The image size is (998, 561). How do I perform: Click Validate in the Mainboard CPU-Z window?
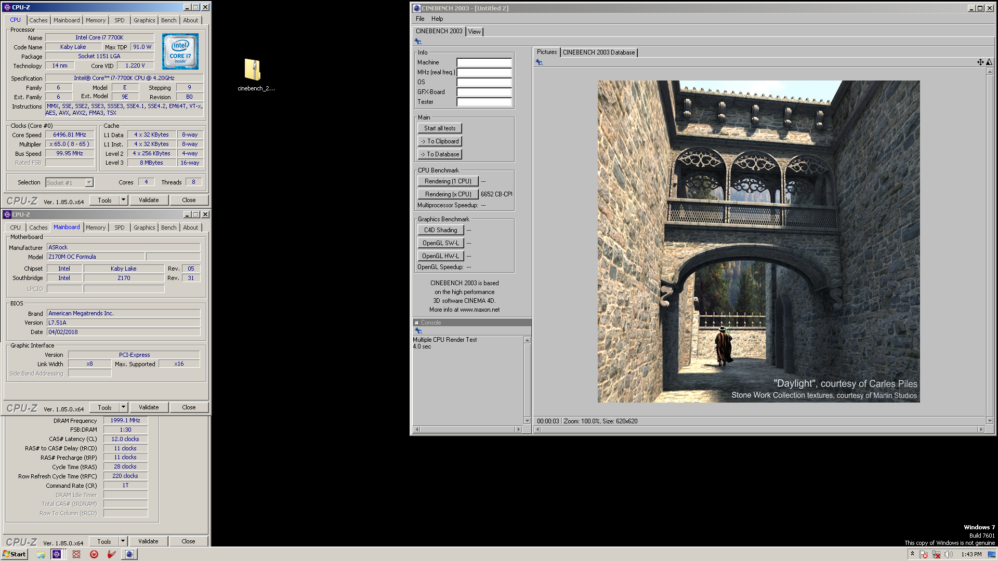[149, 407]
